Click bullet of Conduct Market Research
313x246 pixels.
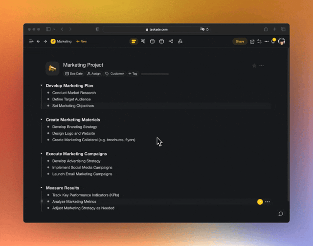[48, 93]
